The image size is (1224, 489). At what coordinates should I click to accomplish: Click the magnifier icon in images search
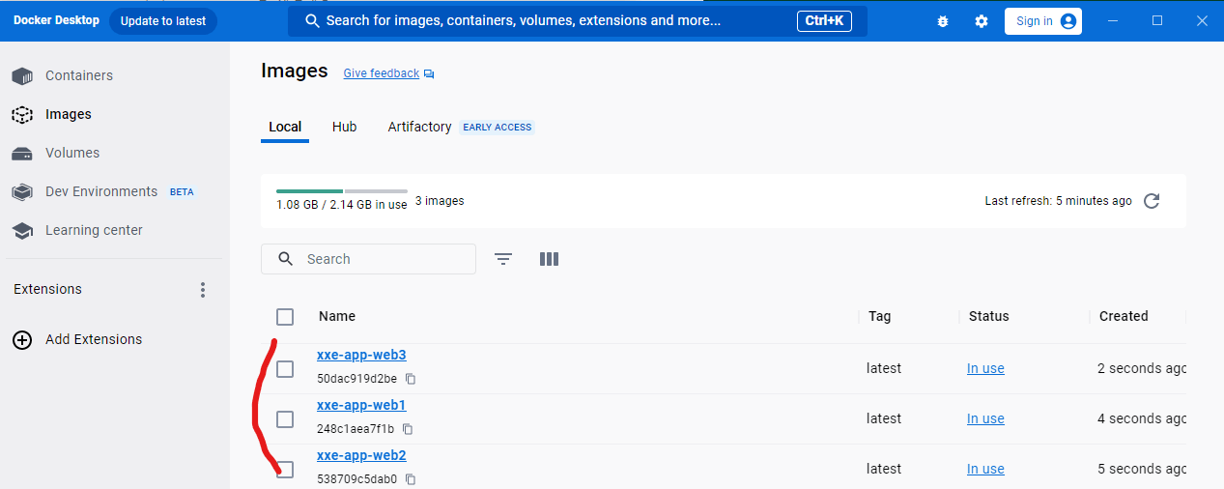pyautogui.click(x=285, y=259)
